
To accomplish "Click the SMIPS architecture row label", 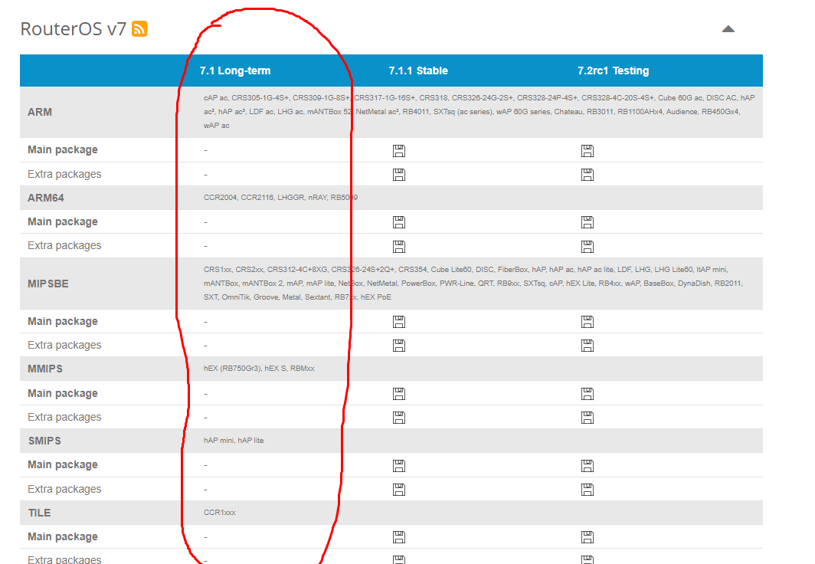I will [44, 441].
